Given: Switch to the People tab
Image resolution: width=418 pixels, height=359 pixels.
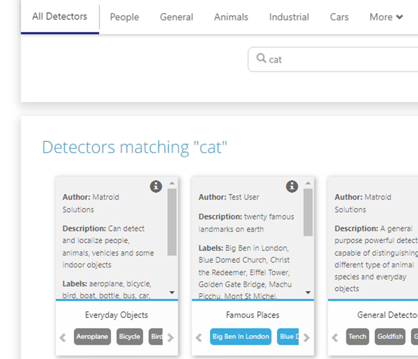Looking at the screenshot, I should tap(124, 17).
